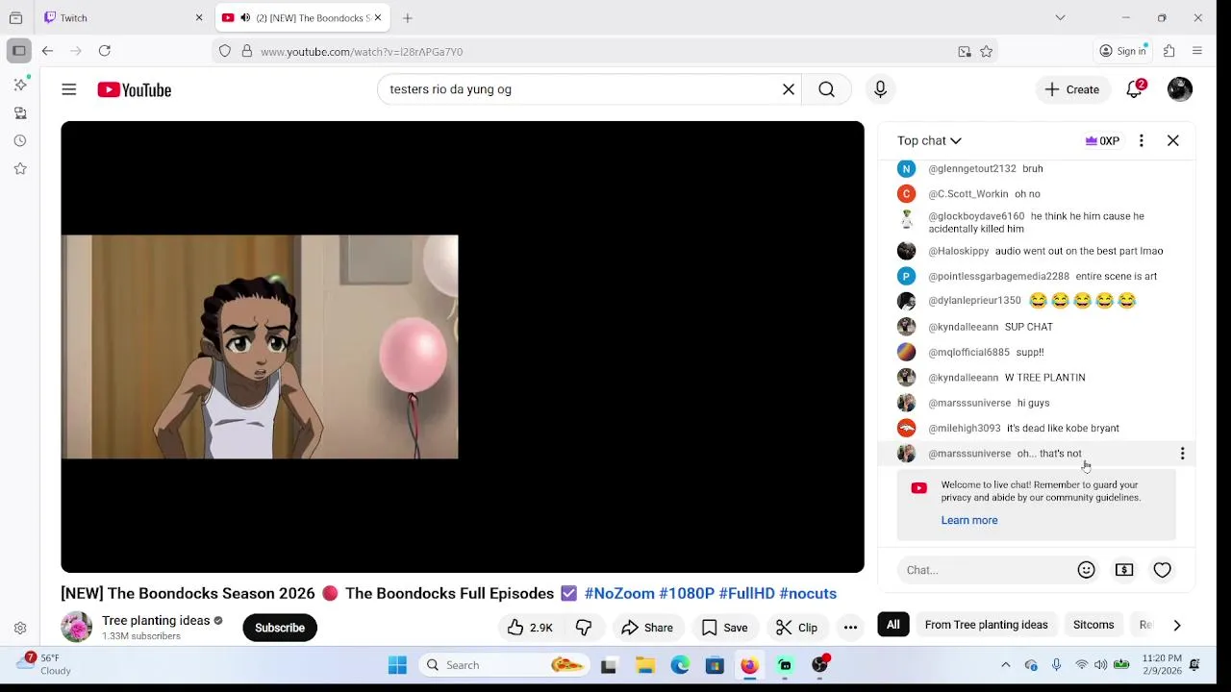Open Windows Start menu

pyautogui.click(x=397, y=665)
